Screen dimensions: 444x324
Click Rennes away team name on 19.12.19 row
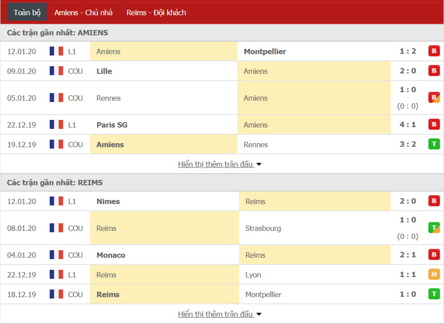tap(256, 145)
